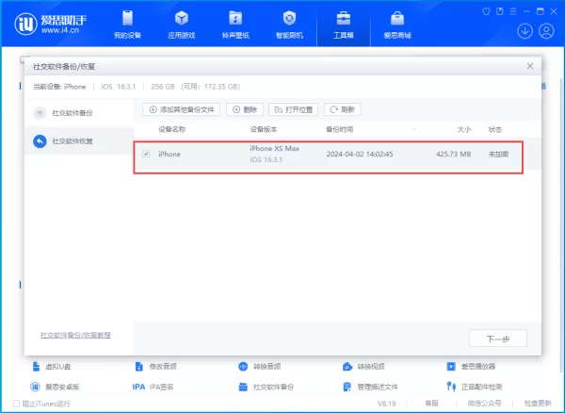Screen dimensions: 565x413
Task: Select backup time 2024-04-02 14:02:45
Action: click(360, 155)
